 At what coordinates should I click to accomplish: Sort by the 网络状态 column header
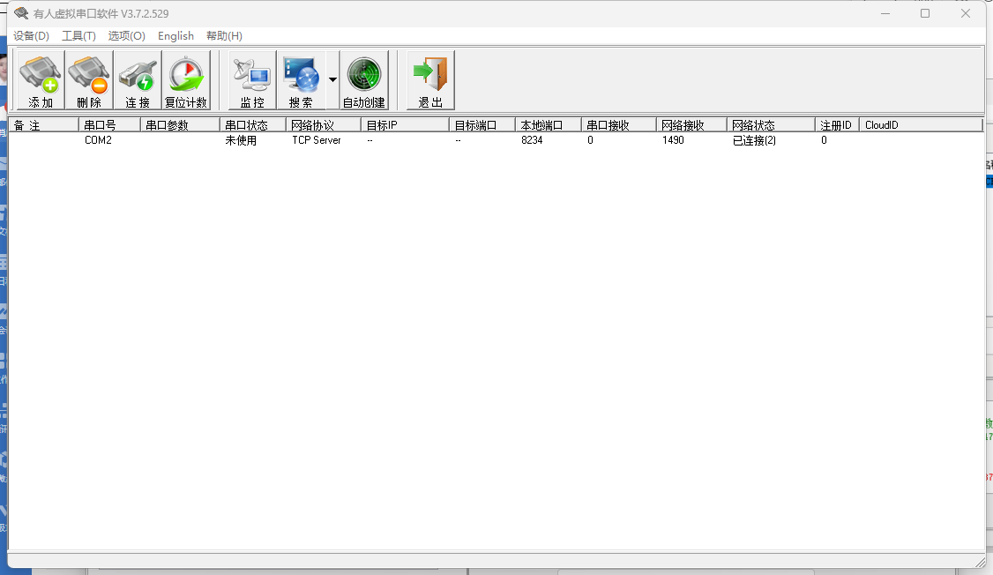pyautogui.click(x=770, y=125)
